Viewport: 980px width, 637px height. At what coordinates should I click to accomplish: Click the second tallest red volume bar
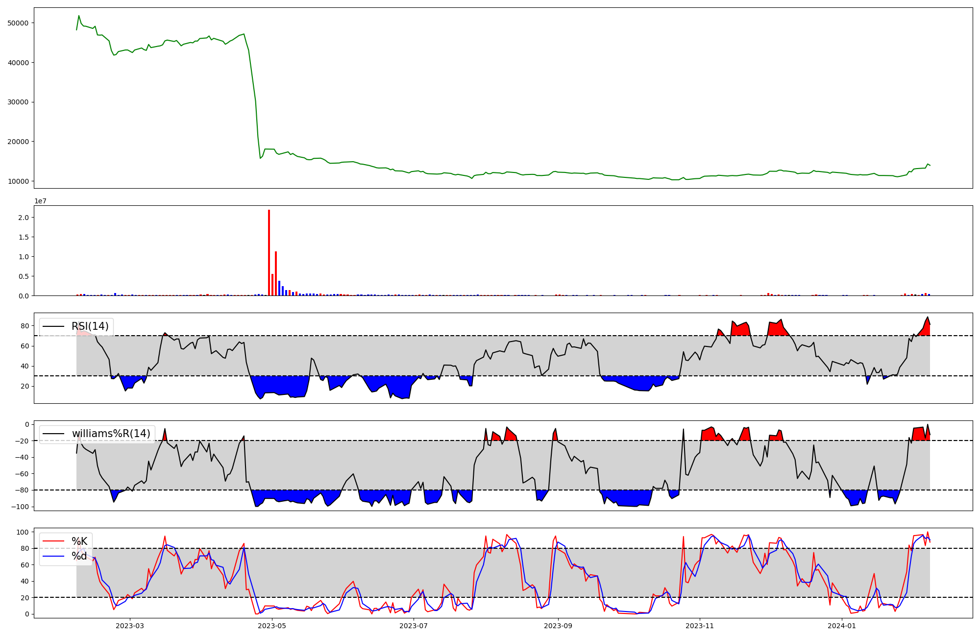pos(276,273)
